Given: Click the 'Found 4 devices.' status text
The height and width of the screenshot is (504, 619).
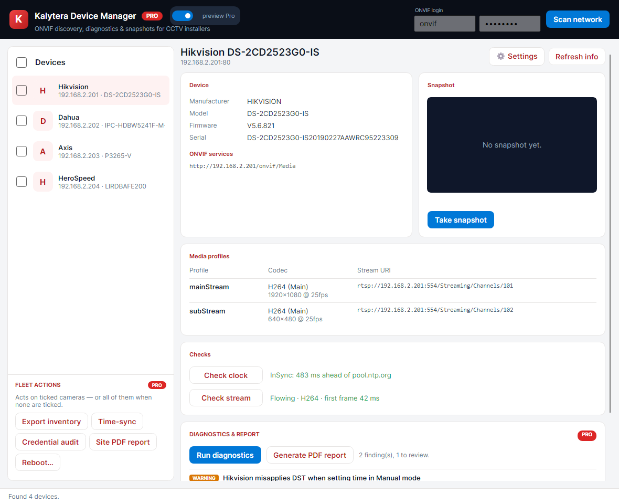Looking at the screenshot, I should [x=34, y=497].
